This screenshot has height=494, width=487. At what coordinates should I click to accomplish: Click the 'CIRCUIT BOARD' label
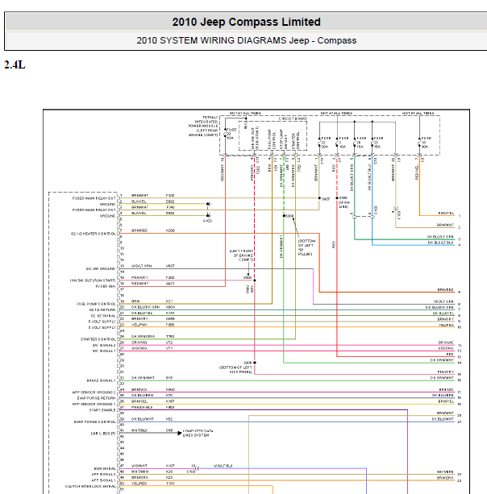click(x=293, y=118)
